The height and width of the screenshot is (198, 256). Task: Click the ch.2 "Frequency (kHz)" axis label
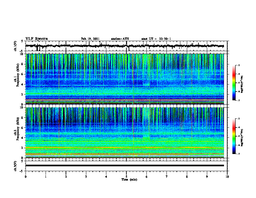click(18, 128)
